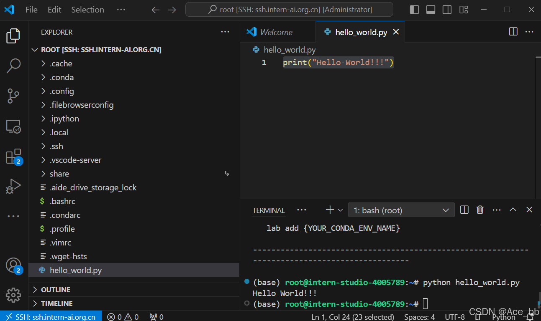
Task: Go back with the navigation arrow
Action: pos(156,10)
